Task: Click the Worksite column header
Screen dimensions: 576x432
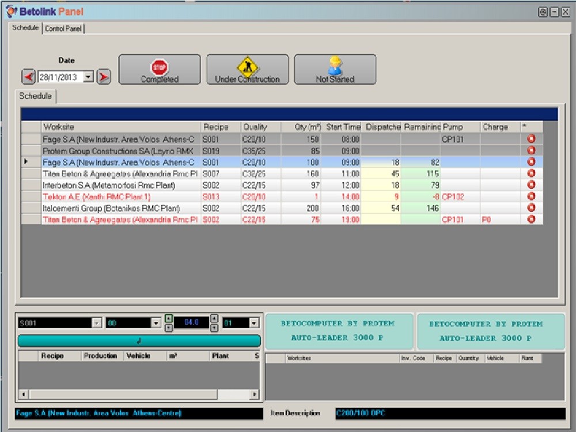Action: [x=121, y=127]
